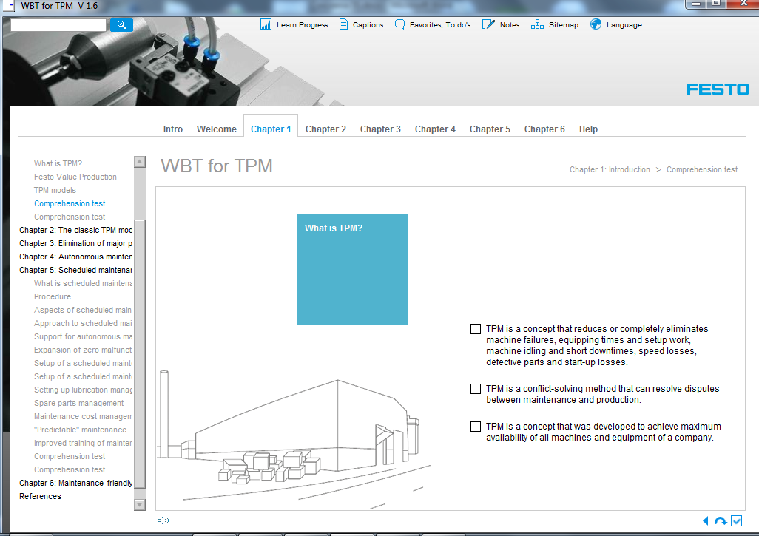Click the Learn Progress label
Image resolution: width=759 pixels, height=536 pixels.
click(x=302, y=24)
